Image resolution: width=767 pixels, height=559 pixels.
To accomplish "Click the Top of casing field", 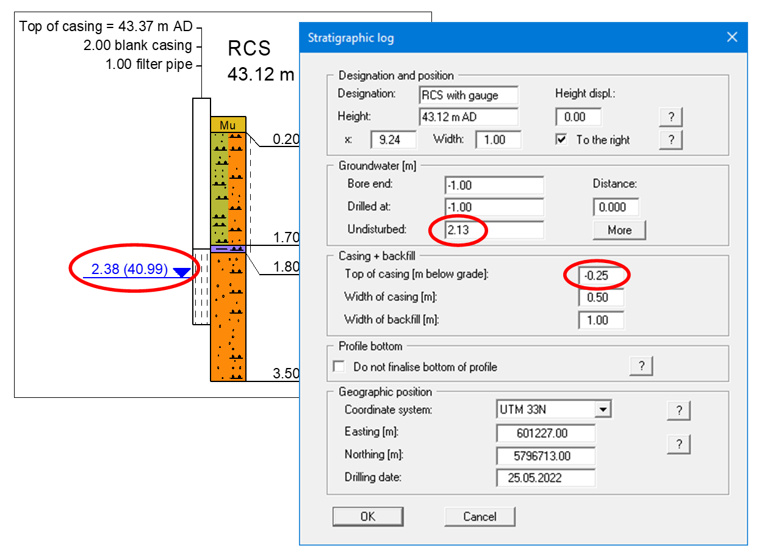I will point(601,276).
